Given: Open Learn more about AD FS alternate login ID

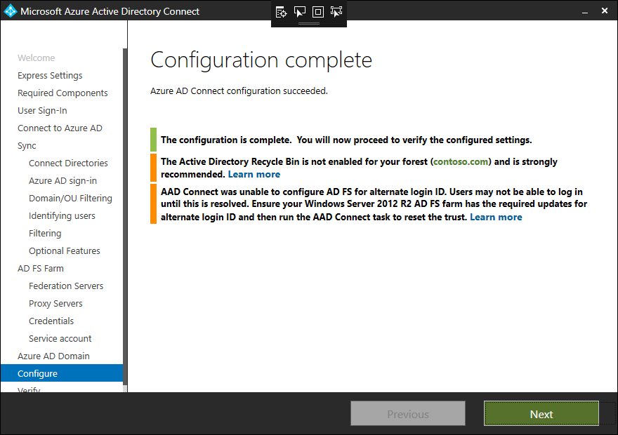Looking at the screenshot, I should 496,217.
